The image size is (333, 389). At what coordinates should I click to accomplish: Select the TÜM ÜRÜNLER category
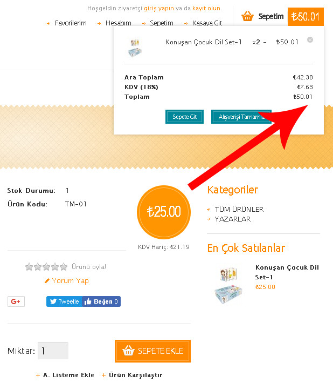239,210
